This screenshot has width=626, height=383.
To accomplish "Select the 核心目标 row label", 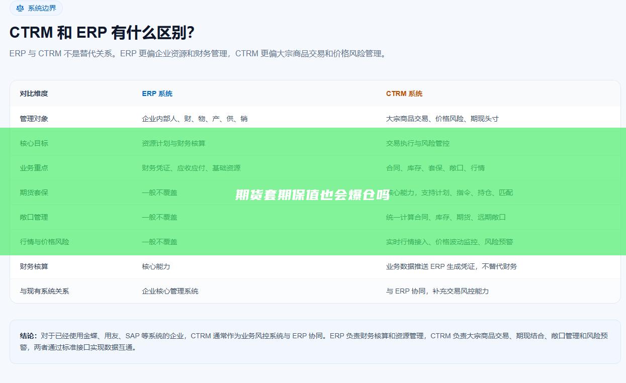I will click(x=34, y=143).
